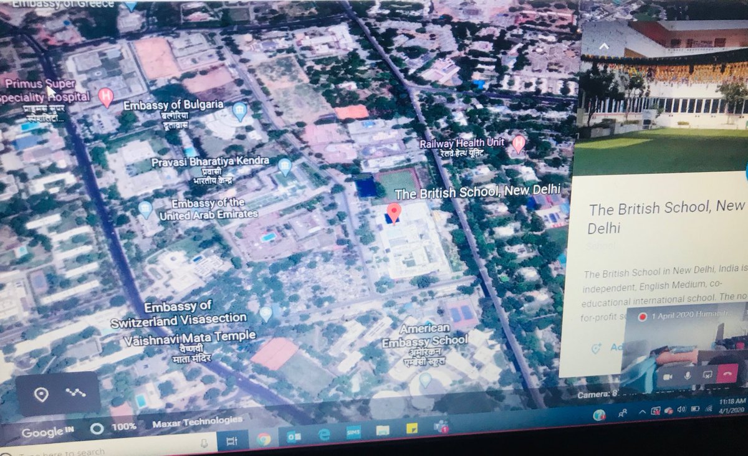
Task: Click the UAE Embassy marker icon
Action: 145,209
